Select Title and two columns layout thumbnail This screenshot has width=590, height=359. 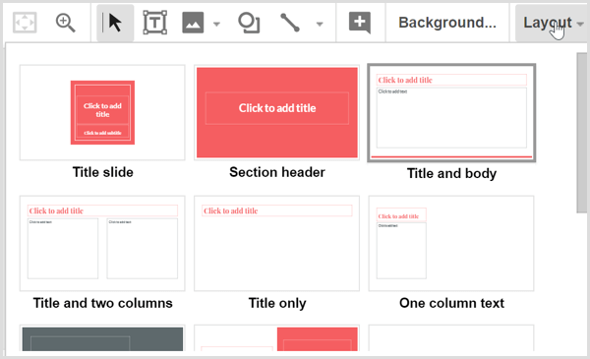point(102,243)
